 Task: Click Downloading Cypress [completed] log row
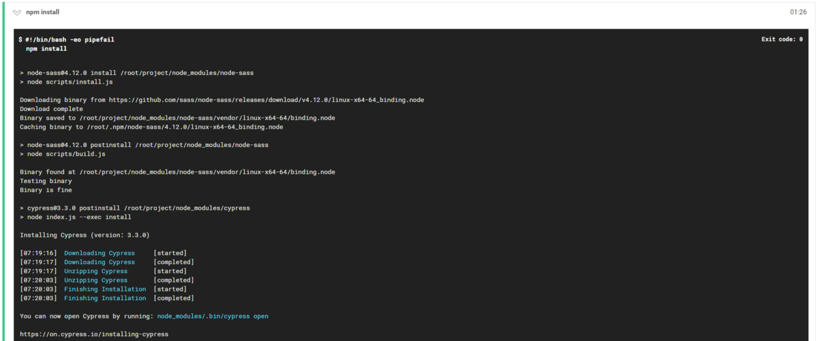click(x=106, y=262)
